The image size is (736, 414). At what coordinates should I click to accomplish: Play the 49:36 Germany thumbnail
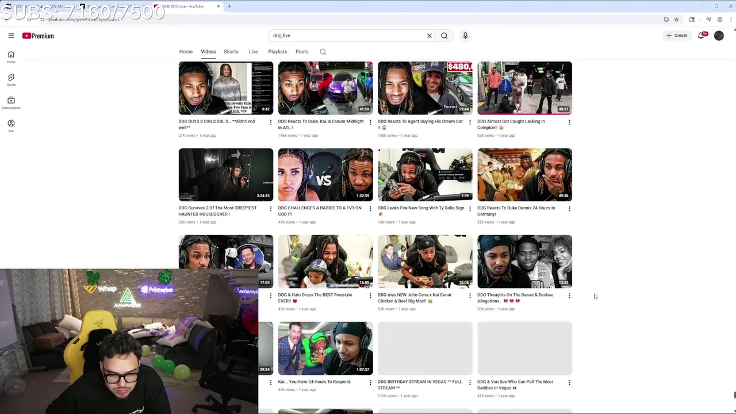[524, 175]
